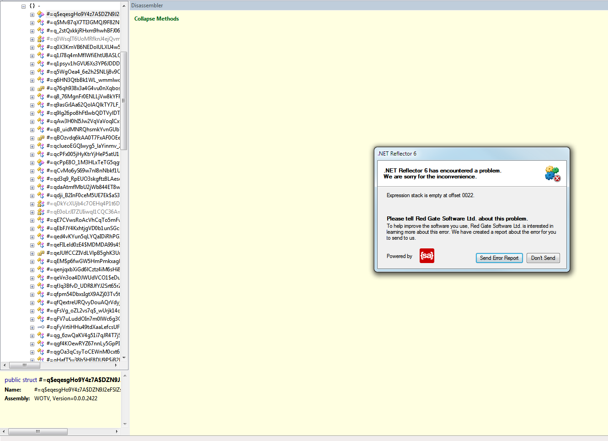Click the struct icon of #=q$eqesgHo9Y4z7A$DZN9J2
Viewport: 608px width, 441px height.
coord(41,14)
